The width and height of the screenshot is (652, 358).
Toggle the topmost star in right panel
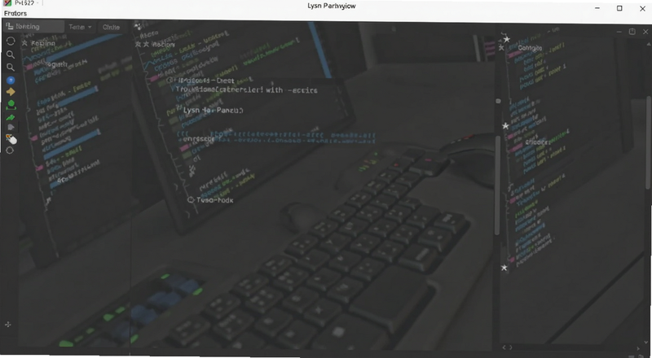click(506, 39)
